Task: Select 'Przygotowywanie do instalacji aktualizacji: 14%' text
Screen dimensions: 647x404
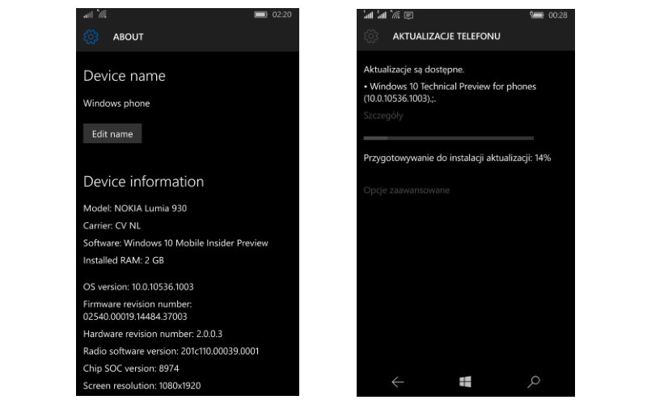Action: pyautogui.click(x=457, y=158)
